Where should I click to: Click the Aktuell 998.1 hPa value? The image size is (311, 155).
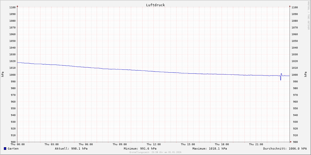(71, 149)
